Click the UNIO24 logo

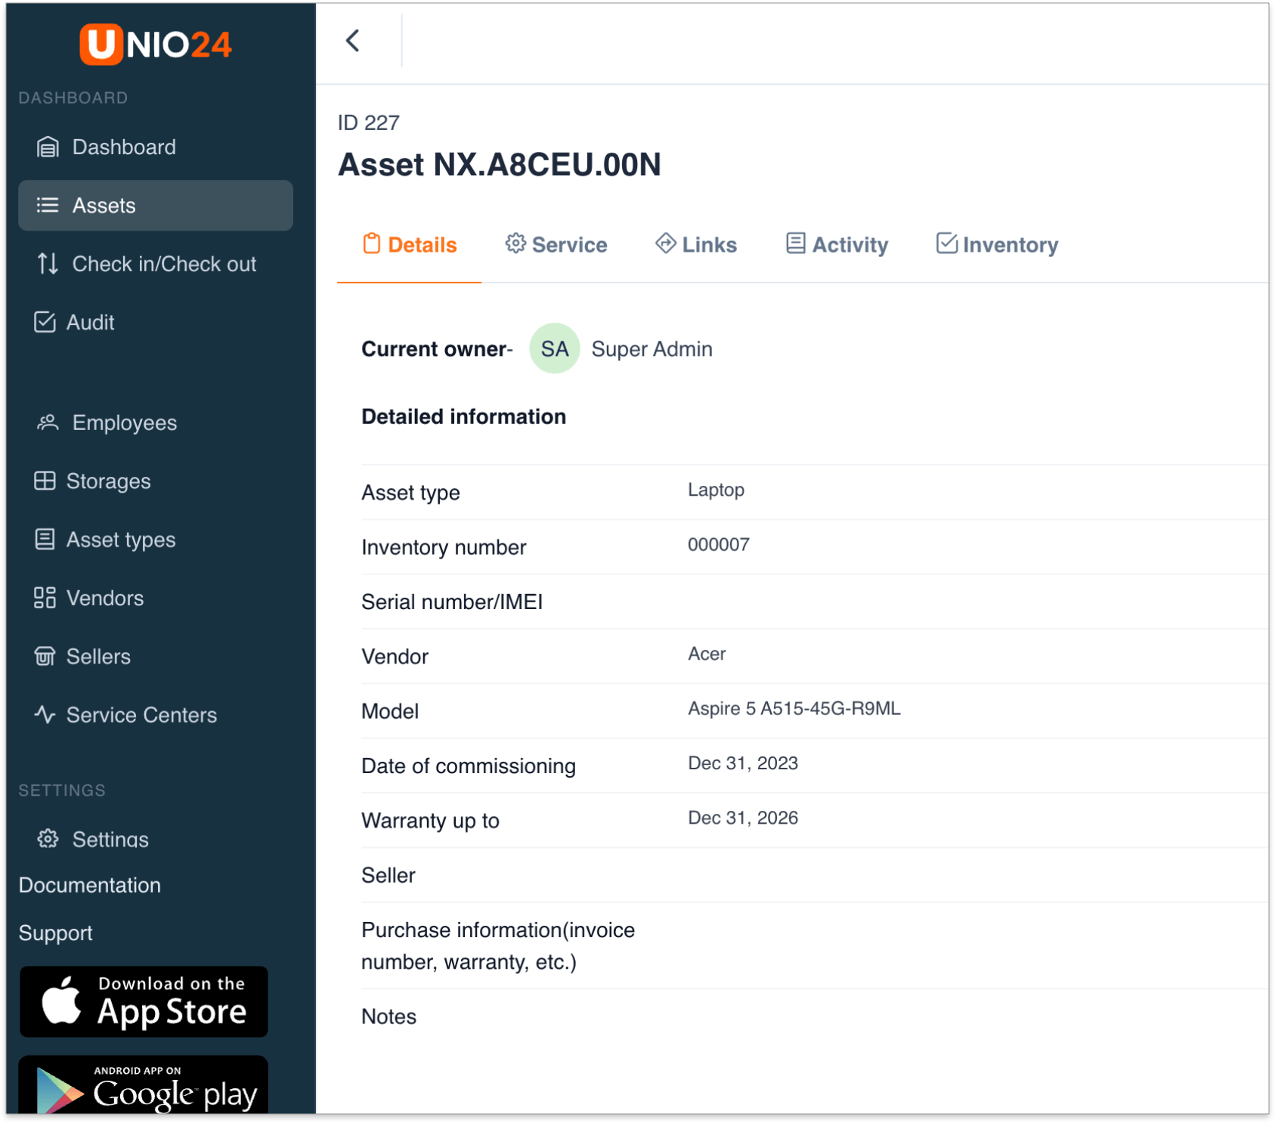(x=156, y=44)
